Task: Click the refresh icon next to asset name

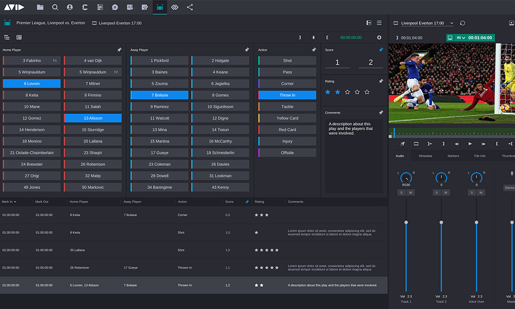Action: coord(462,23)
